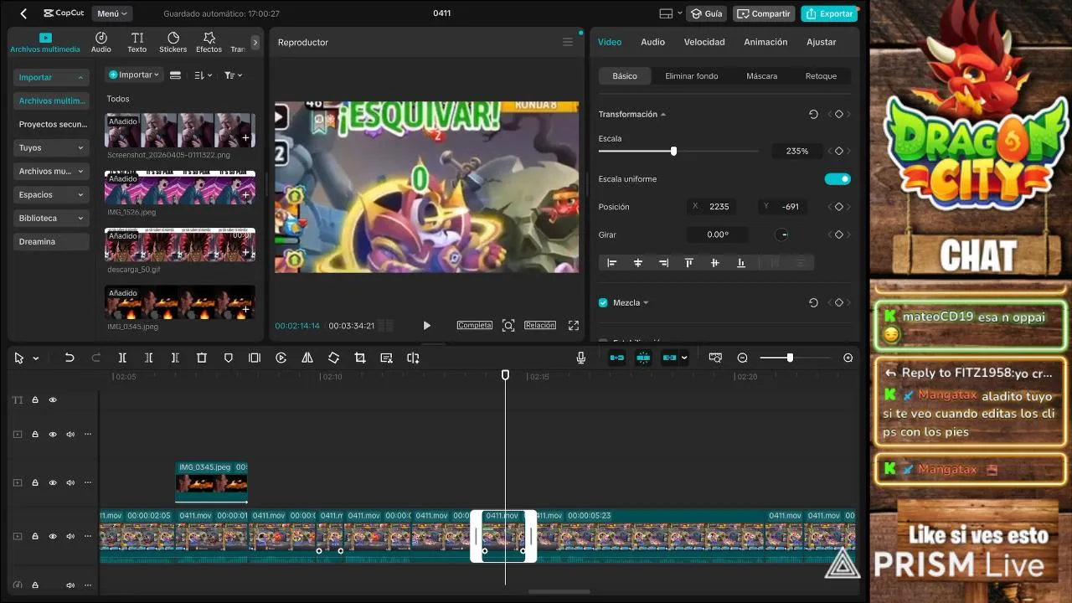Open the Texto panel
The width and height of the screenshot is (1072, 603).
(137, 43)
